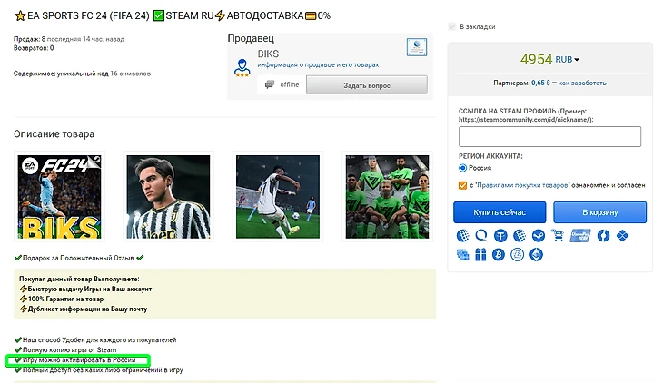
Task: Open the как заработать link
Action: [582, 83]
